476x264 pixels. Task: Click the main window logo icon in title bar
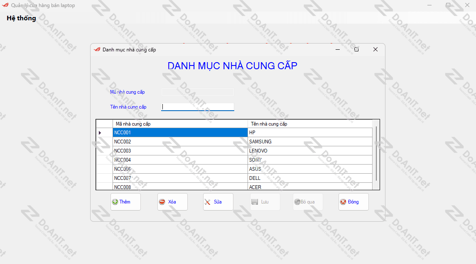(x=5, y=5)
